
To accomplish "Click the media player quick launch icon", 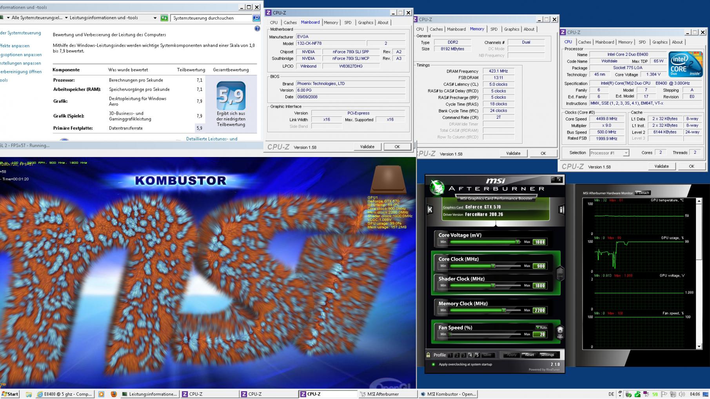I will coord(101,394).
